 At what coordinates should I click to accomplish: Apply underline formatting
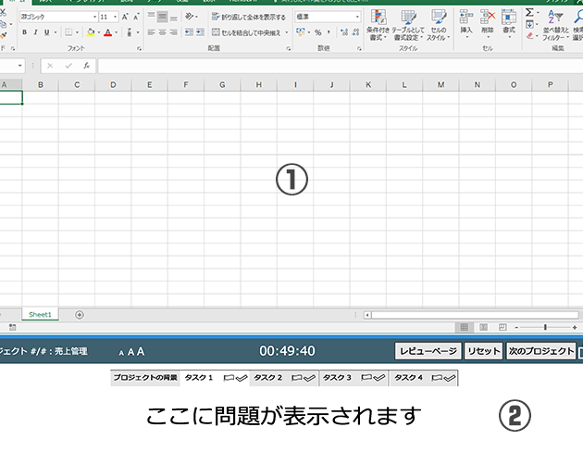(47, 32)
